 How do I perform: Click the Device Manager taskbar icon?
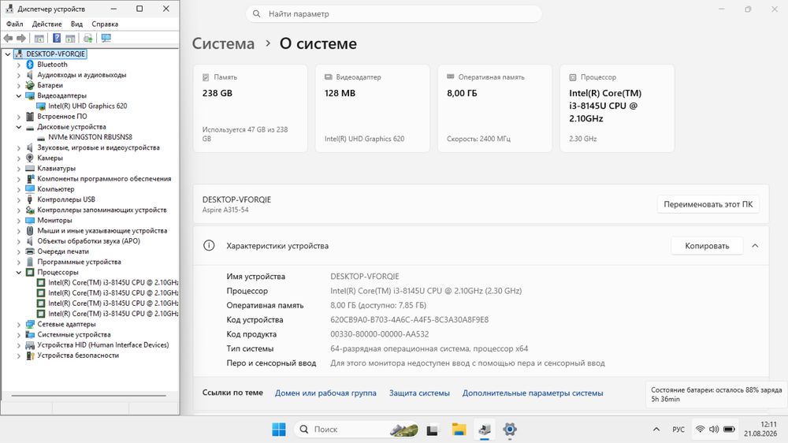tap(485, 430)
